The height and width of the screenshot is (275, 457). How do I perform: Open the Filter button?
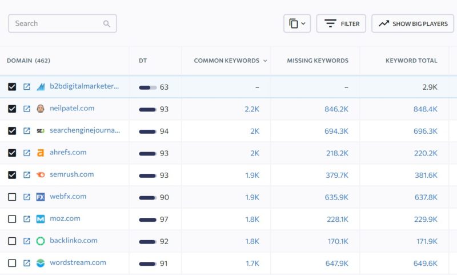[x=341, y=23]
